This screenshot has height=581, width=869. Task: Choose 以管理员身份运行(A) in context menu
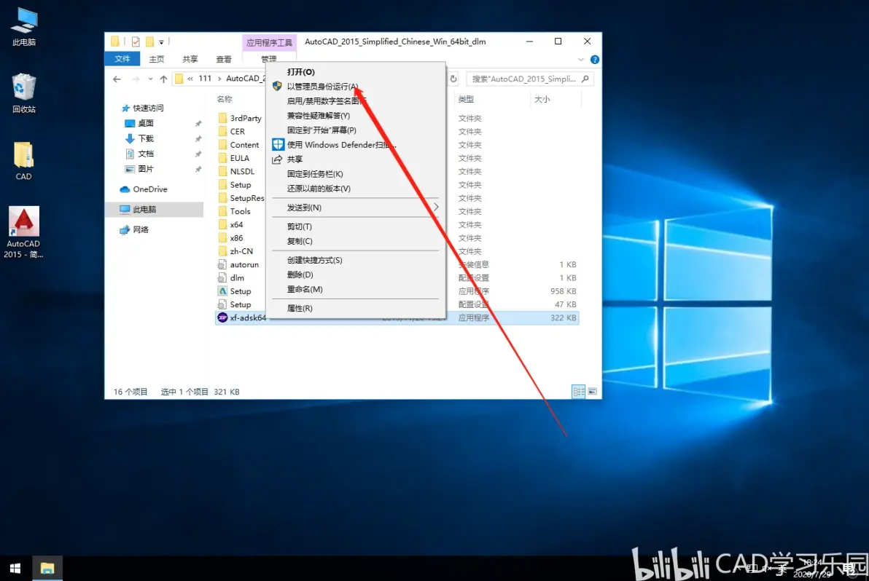[x=322, y=87]
